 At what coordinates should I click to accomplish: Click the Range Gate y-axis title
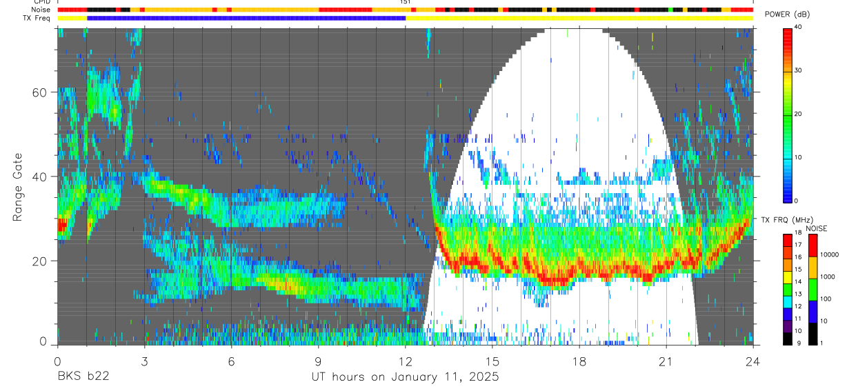tap(17, 188)
